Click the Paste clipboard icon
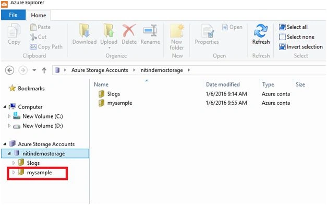327x205 pixels. (x=33, y=27)
